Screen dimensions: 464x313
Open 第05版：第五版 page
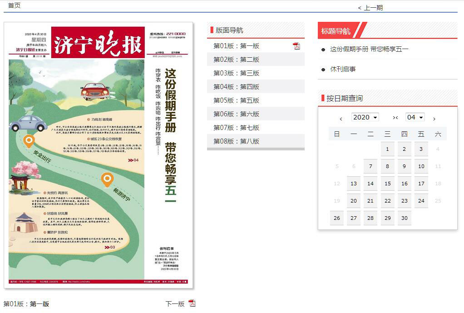pyautogui.click(x=237, y=100)
